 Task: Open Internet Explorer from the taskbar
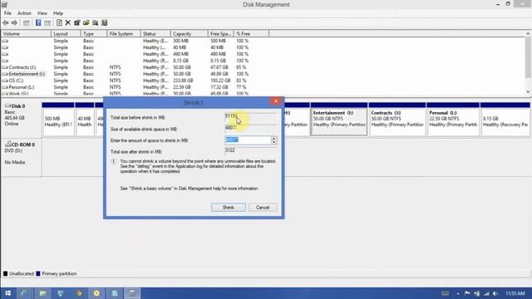tap(24, 293)
